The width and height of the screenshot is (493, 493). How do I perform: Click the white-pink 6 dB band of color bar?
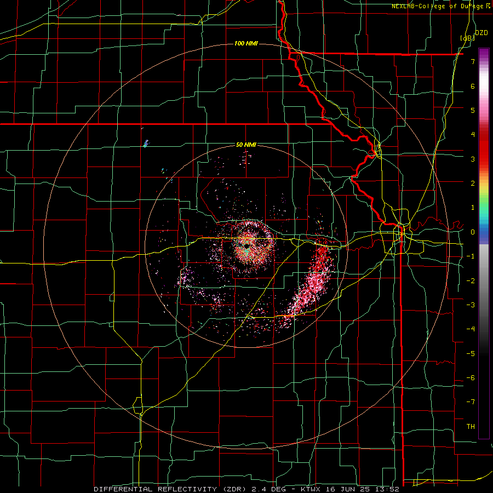click(x=484, y=85)
